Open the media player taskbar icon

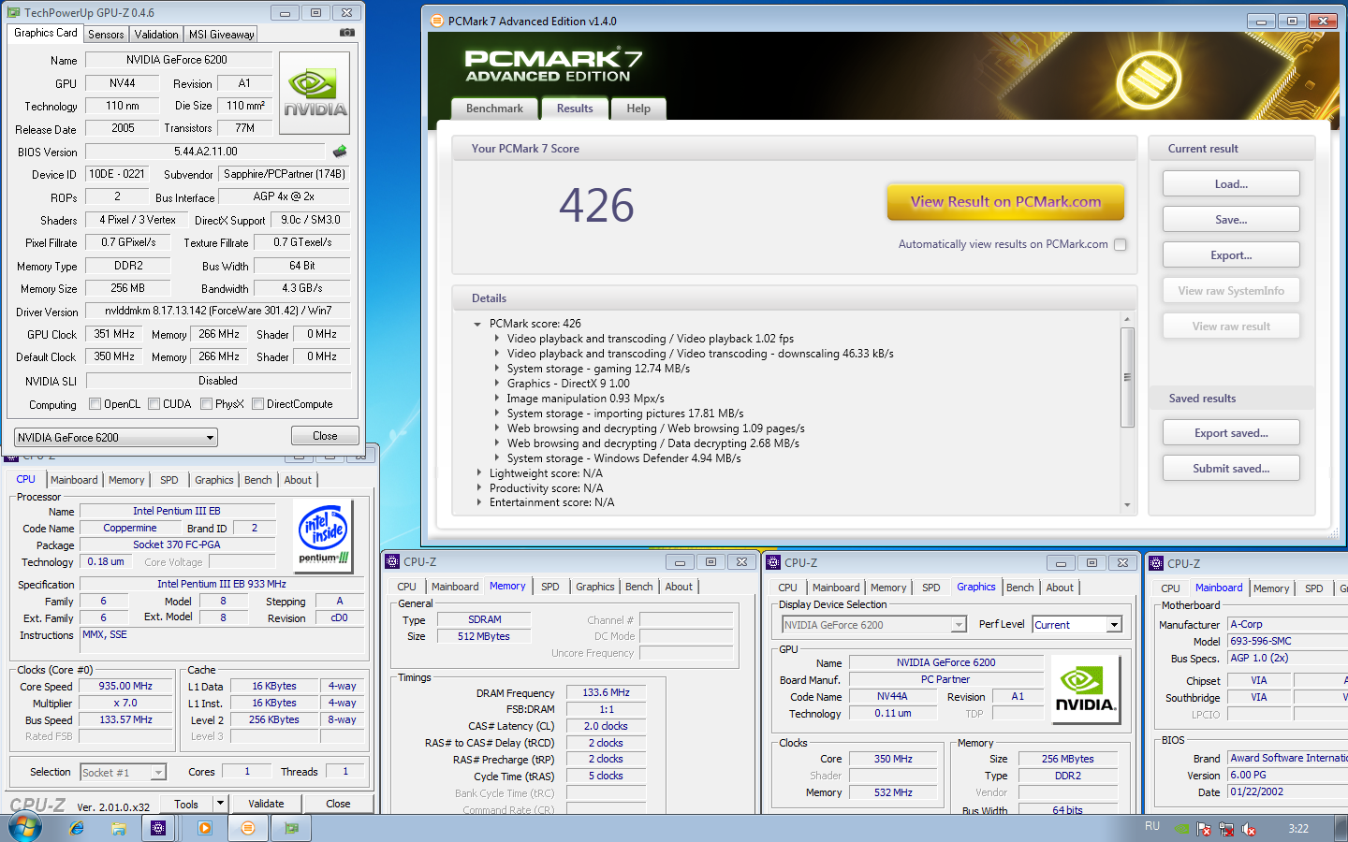[204, 828]
